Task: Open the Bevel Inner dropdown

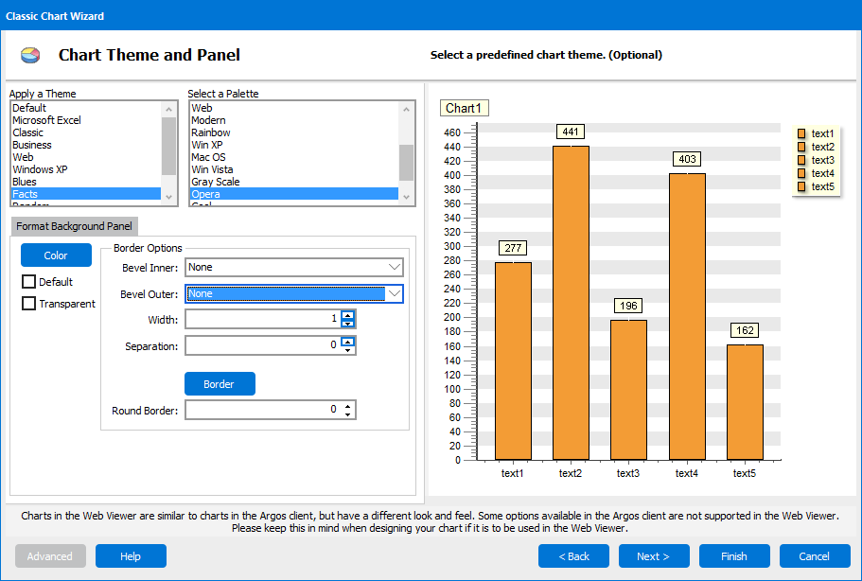Action: [x=396, y=267]
